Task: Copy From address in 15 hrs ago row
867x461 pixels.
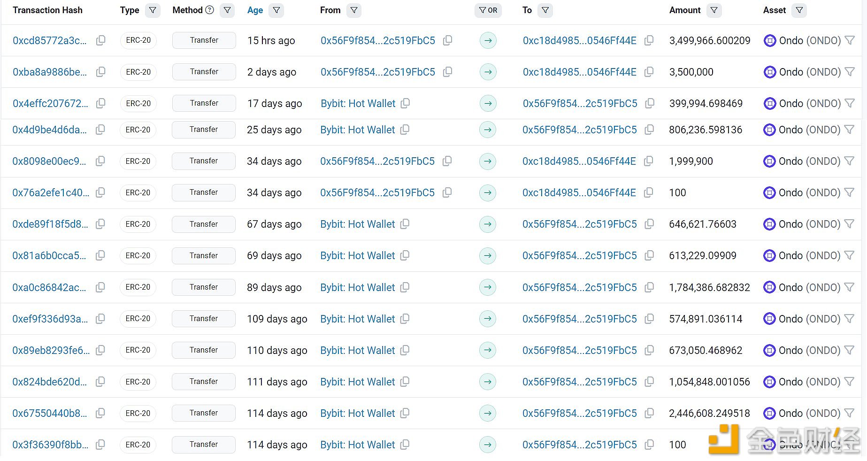Action: [447, 40]
